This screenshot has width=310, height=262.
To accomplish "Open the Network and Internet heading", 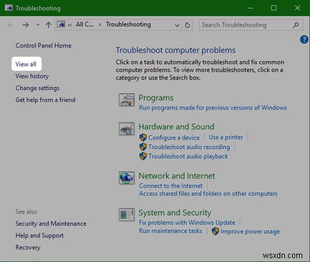I will click(177, 176).
